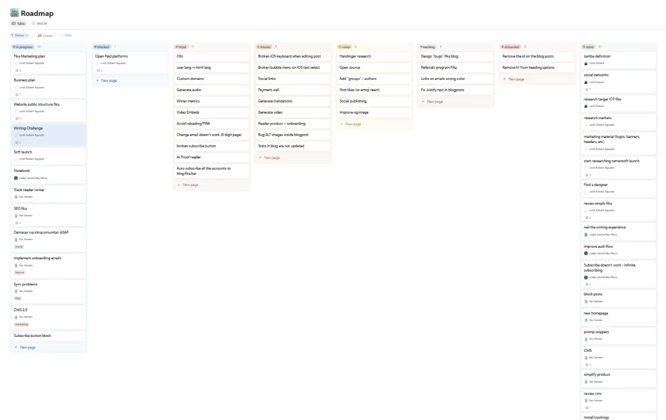This screenshot has height=420, width=666.
Task: Click the 'in progress' group header label
Action: click(23, 47)
